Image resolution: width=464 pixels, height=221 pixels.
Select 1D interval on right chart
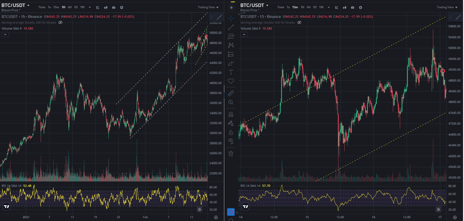pos(314,7)
